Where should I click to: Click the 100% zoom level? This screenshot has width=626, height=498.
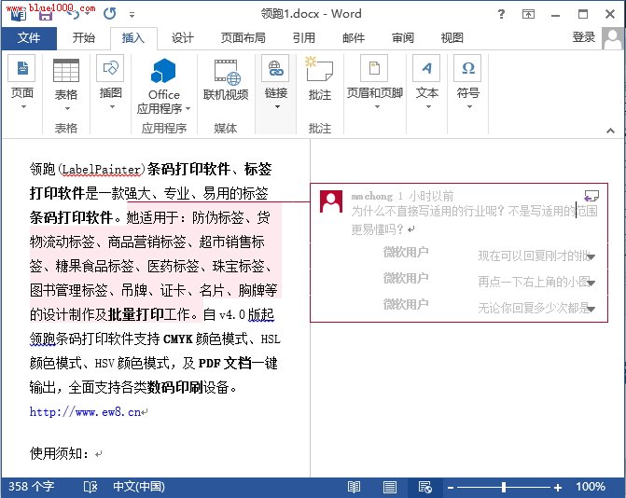pyautogui.click(x=591, y=487)
